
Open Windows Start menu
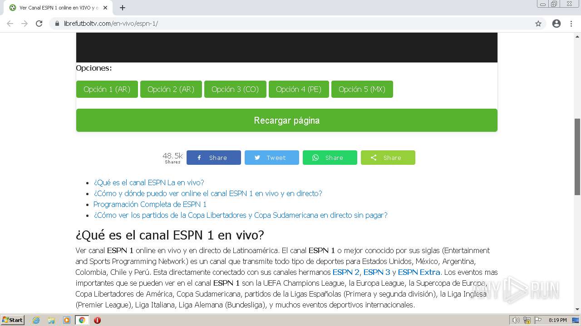click(x=13, y=320)
